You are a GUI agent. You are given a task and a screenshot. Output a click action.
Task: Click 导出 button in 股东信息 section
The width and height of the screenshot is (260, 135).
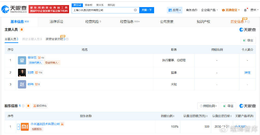coord(228,106)
